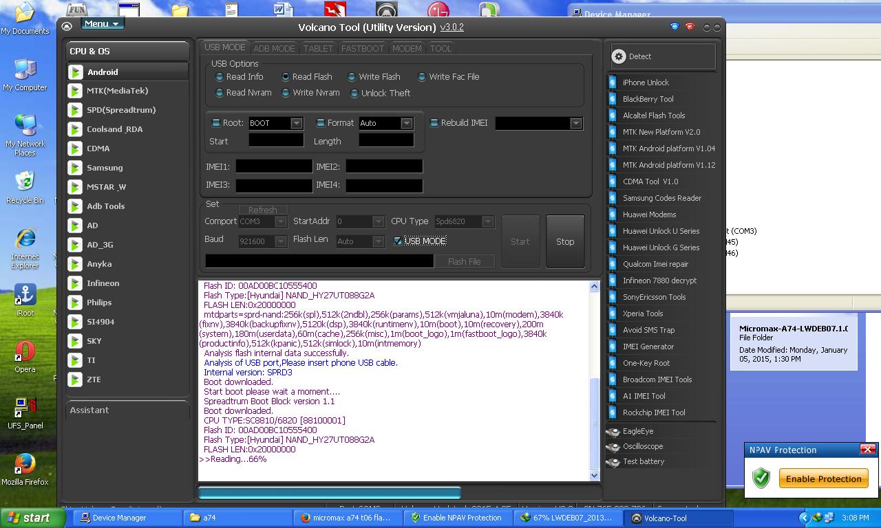Select the Coolsand_RDA platform icon

75,129
